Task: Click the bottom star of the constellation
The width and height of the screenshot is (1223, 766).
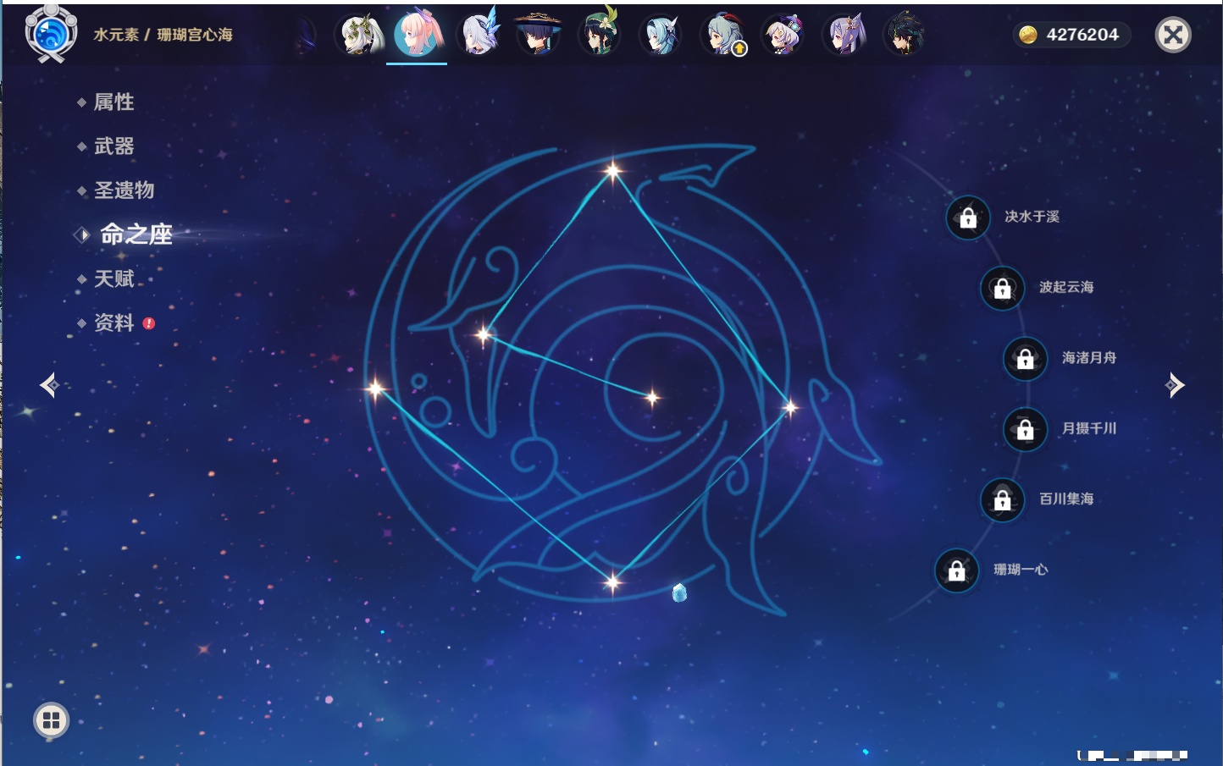Action: (x=612, y=581)
